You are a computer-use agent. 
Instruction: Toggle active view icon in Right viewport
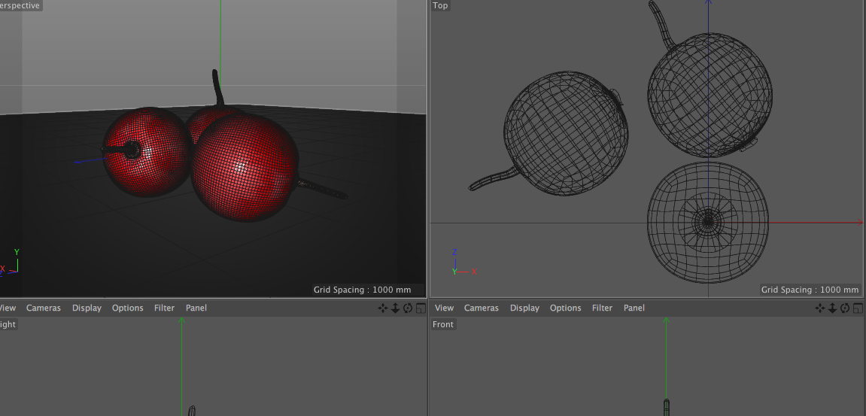(x=421, y=308)
